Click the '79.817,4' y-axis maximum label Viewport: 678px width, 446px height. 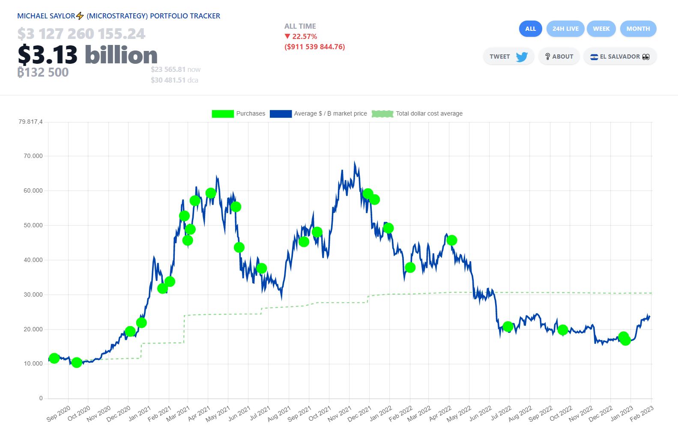pos(30,122)
